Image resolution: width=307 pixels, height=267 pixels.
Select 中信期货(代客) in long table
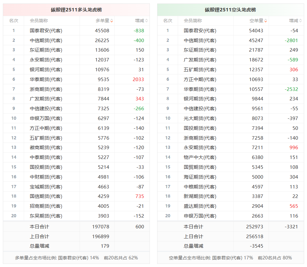coord(46,40)
